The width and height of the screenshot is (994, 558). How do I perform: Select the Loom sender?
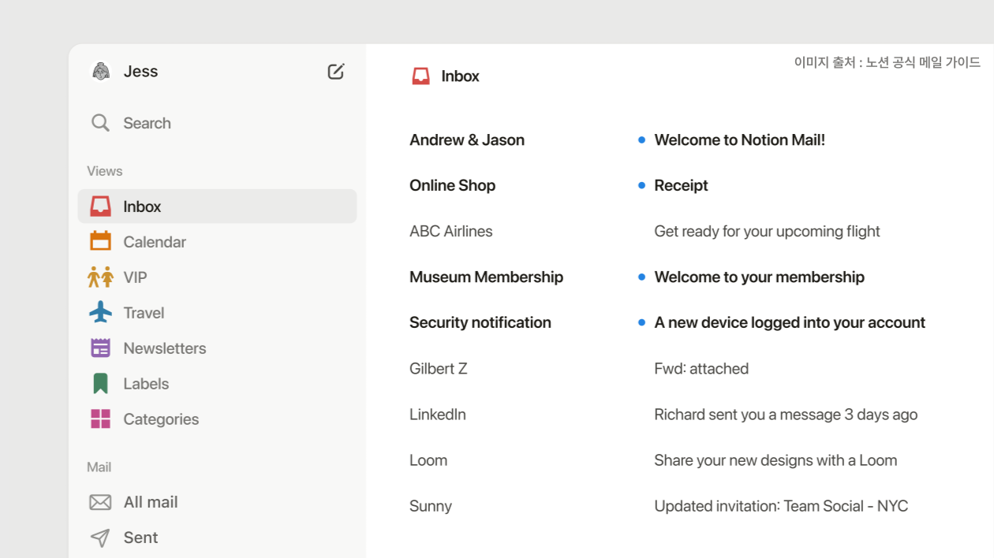(428, 460)
